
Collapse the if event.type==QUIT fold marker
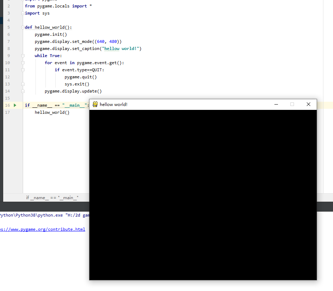click(x=23, y=70)
